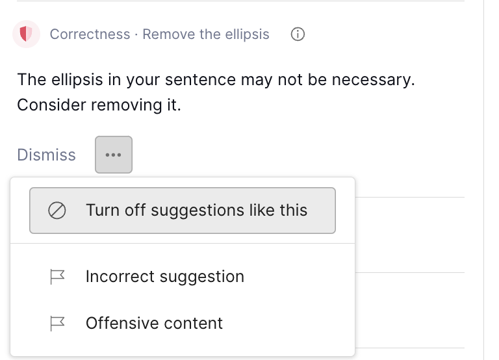Click the Remove the ellipsis heading
The height and width of the screenshot is (360, 499).
[206, 34]
